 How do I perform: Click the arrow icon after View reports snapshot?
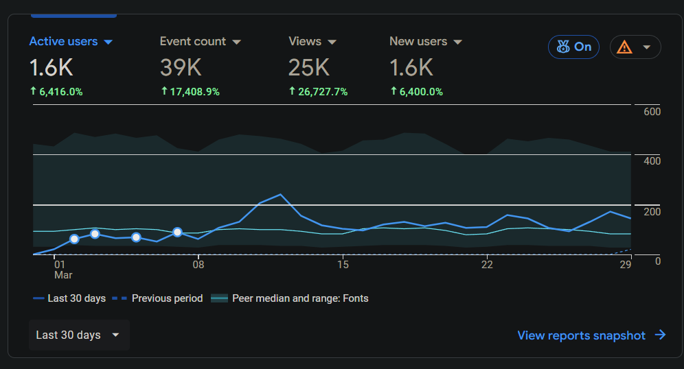tap(661, 335)
